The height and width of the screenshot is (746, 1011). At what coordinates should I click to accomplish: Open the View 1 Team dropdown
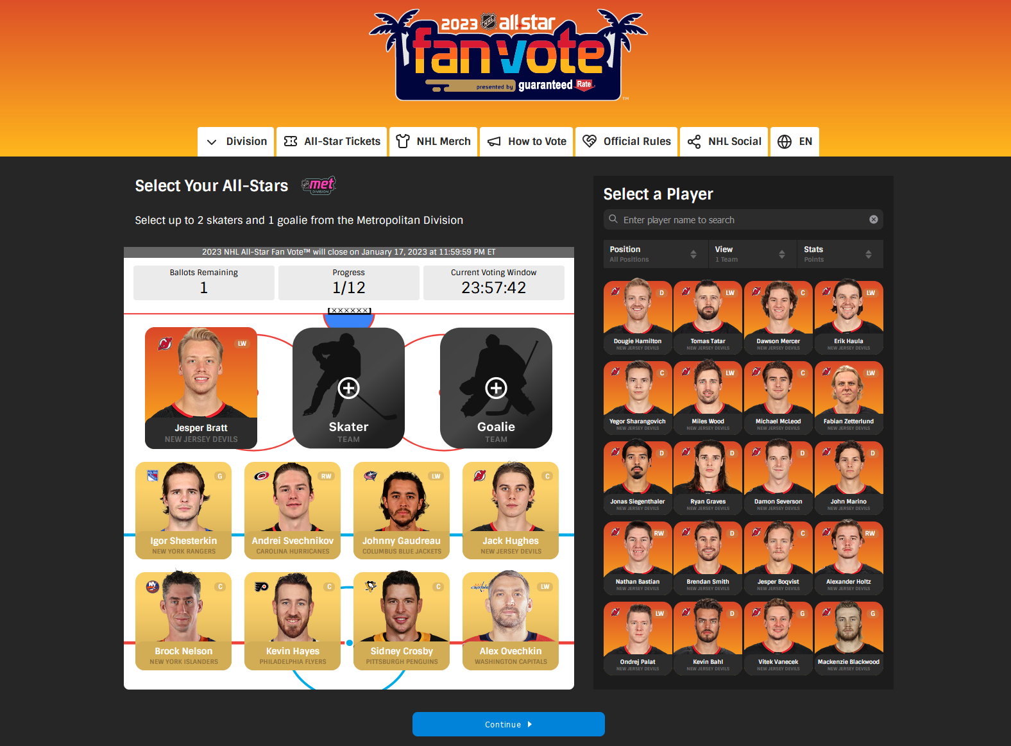[750, 254]
